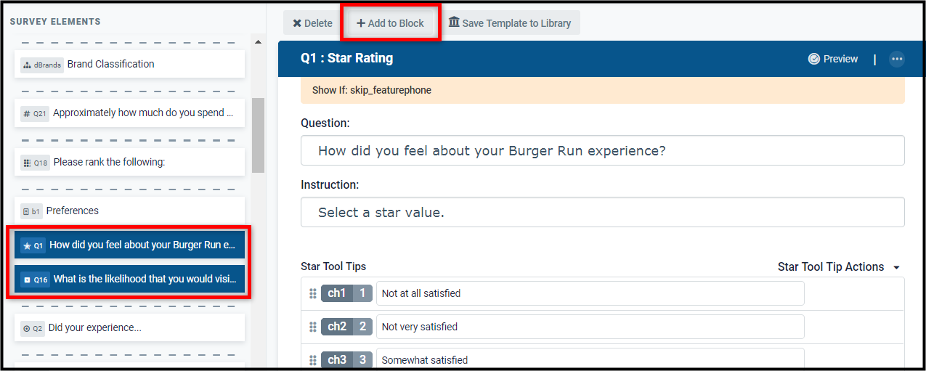Click the Q18 ranking grid icon
This screenshot has height=371, width=926.
(x=27, y=163)
